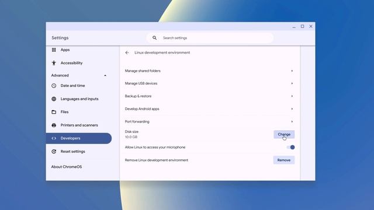Open Manage USB devices chevron
Image resolution: width=374 pixels, height=210 pixels.
click(292, 83)
